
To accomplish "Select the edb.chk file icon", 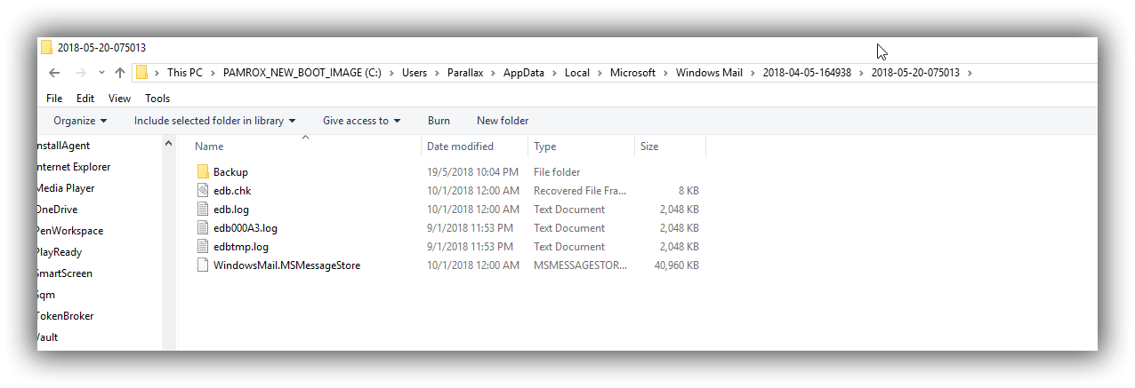I will click(x=203, y=190).
